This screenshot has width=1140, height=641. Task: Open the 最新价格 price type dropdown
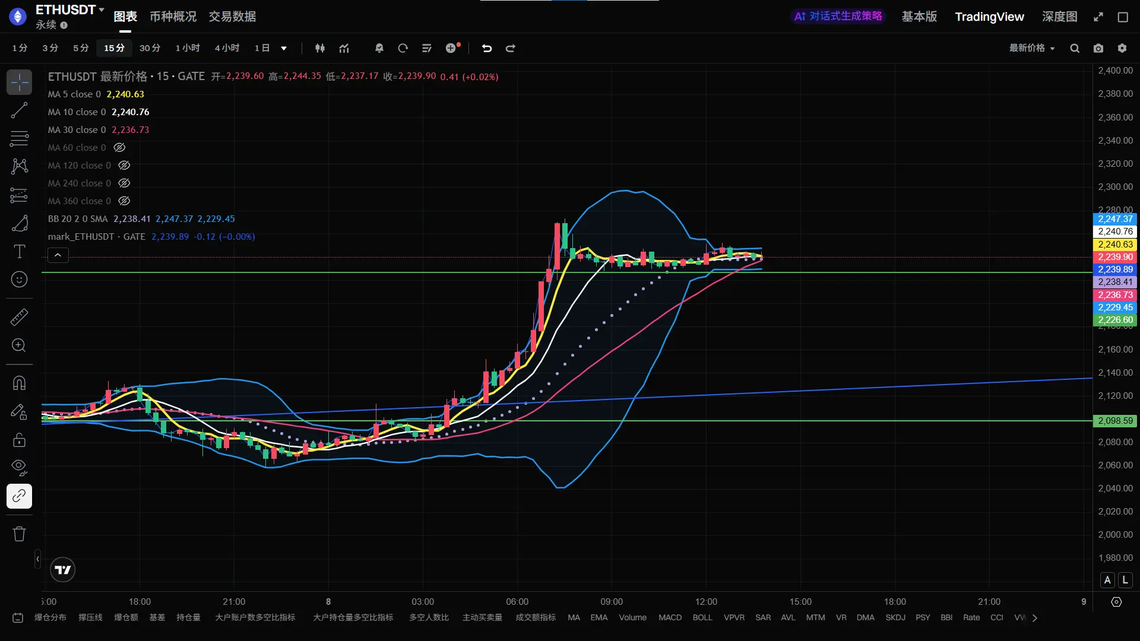pos(1032,48)
